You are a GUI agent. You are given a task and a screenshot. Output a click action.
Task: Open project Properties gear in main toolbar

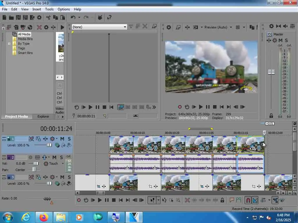pyautogui.click(x=39, y=18)
